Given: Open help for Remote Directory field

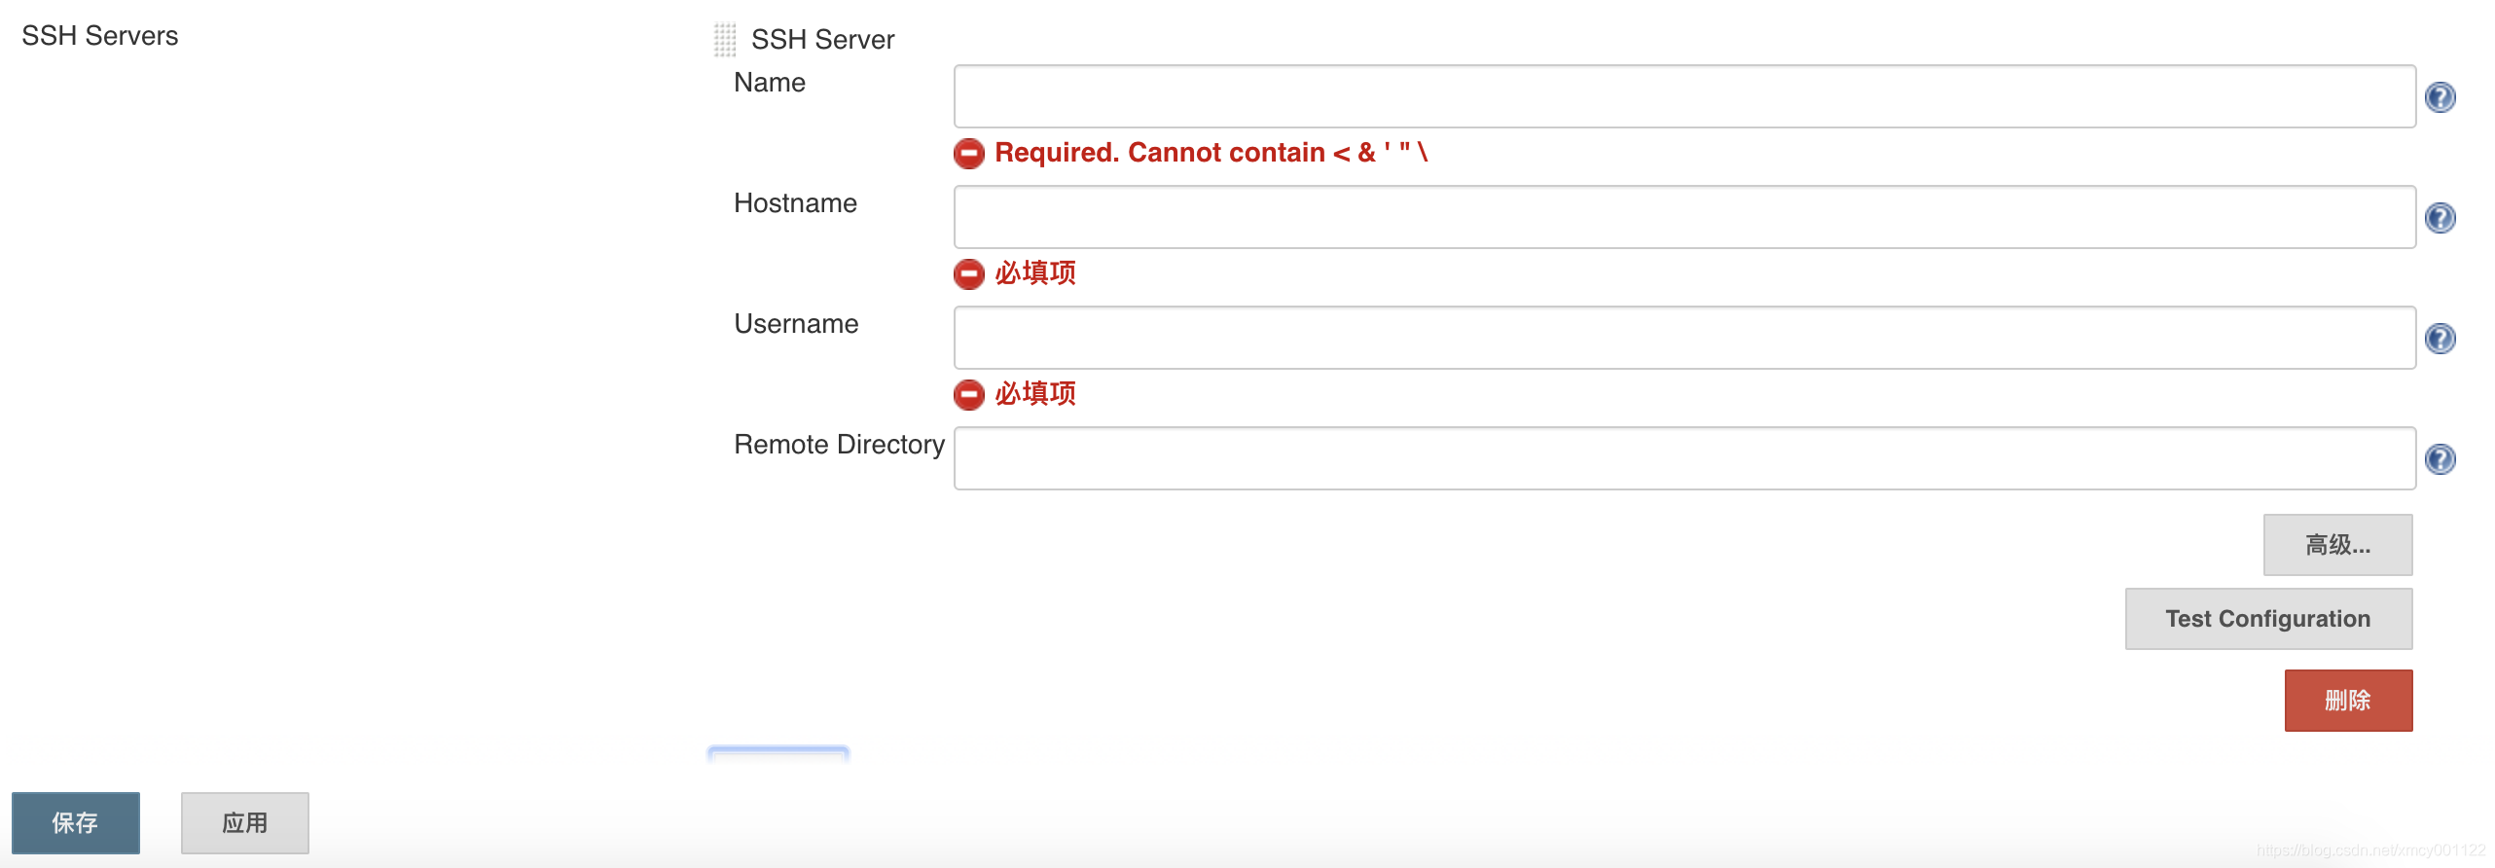Looking at the screenshot, I should (2440, 459).
